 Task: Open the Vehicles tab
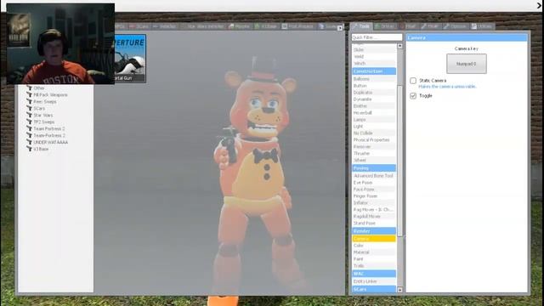click(x=164, y=26)
